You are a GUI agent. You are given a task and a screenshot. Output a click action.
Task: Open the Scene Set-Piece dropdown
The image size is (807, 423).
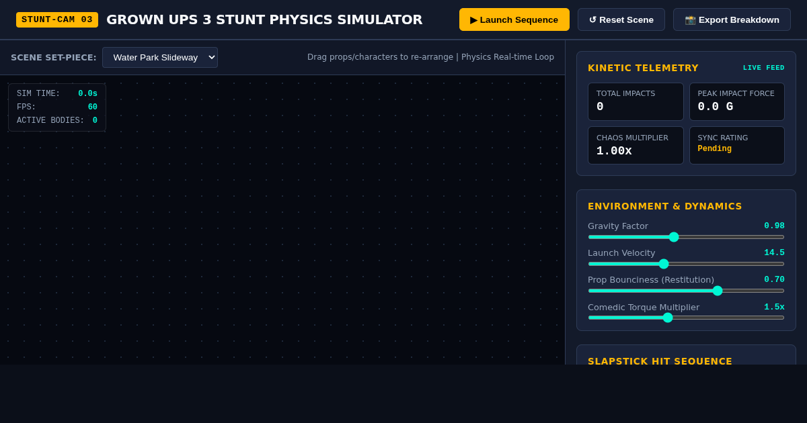(x=160, y=57)
